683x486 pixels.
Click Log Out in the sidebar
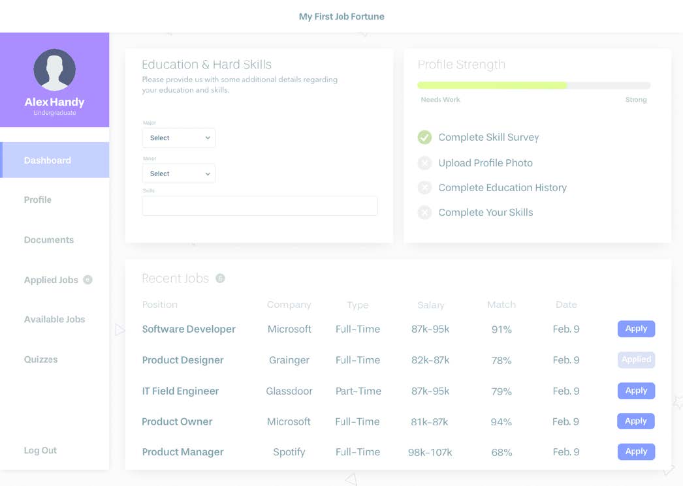tap(40, 450)
